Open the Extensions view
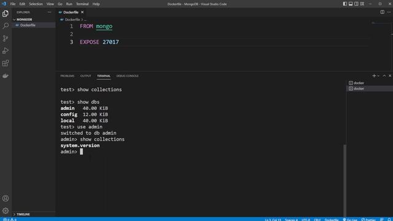The height and width of the screenshot is (221, 393). [6, 63]
